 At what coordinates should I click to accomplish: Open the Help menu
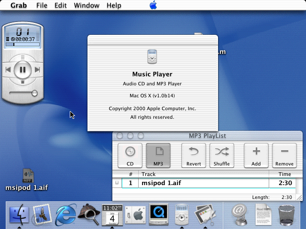click(114, 5)
